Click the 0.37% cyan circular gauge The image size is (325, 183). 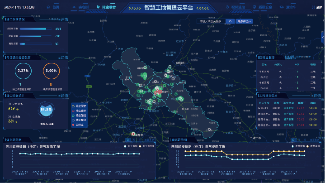[23, 71]
